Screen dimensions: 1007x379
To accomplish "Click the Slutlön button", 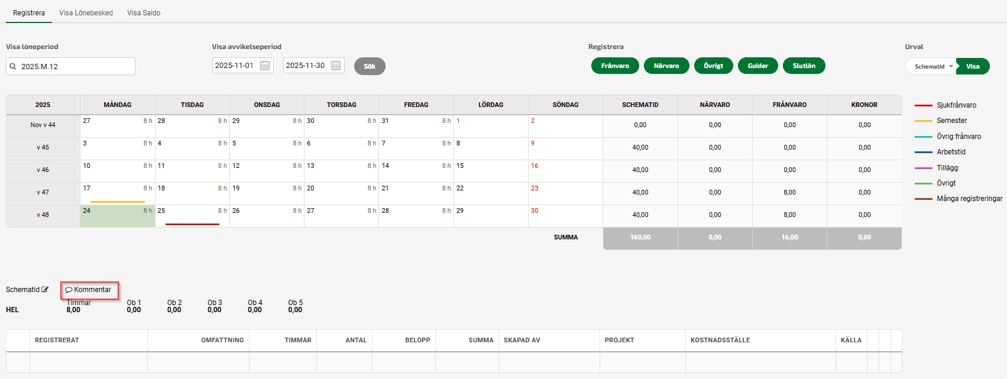I will pos(804,66).
